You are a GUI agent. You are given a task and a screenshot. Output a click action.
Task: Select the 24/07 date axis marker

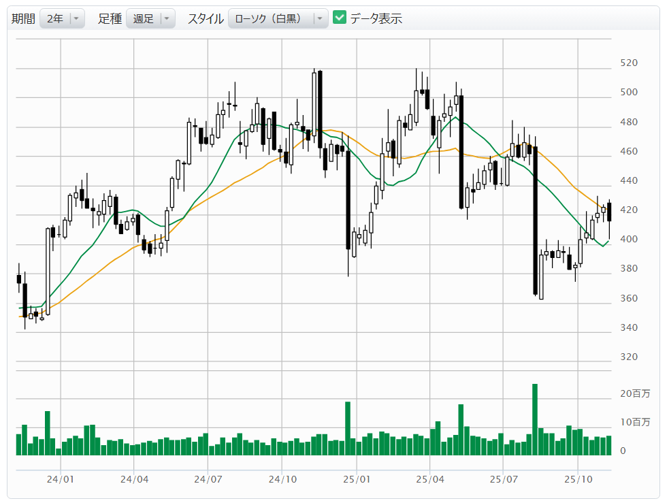pos(208,479)
